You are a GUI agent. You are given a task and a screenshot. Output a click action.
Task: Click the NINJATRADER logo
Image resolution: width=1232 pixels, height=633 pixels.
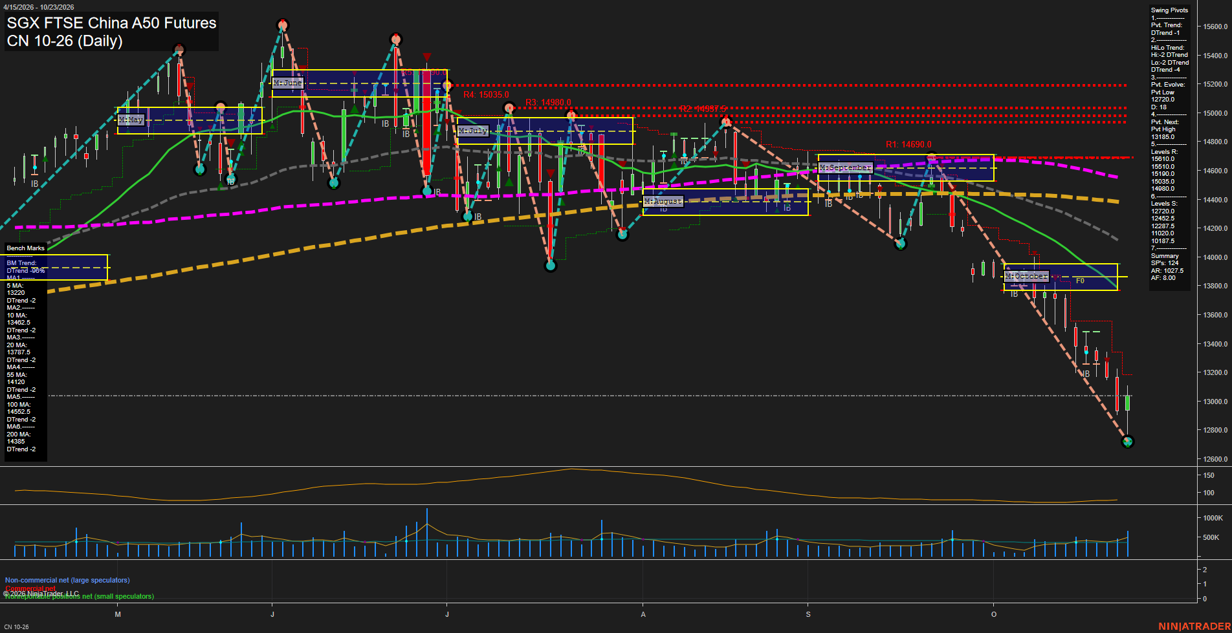click(x=1194, y=627)
